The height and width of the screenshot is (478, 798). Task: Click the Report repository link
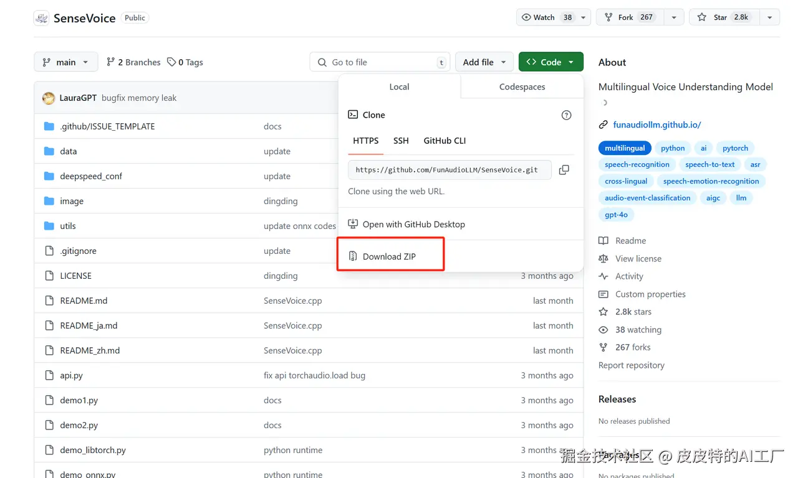point(632,365)
